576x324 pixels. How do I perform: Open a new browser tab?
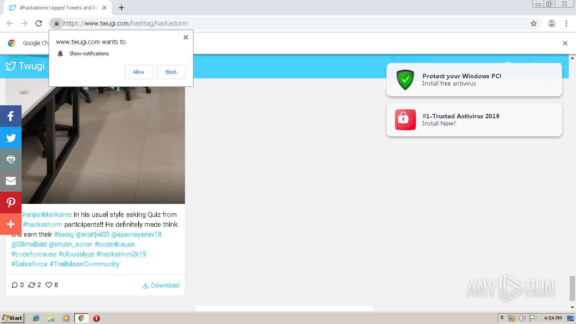coord(121,8)
